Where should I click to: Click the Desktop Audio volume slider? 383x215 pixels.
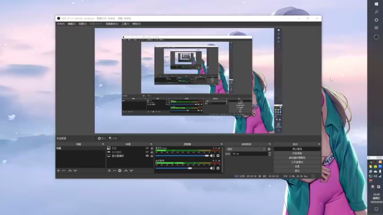(182, 168)
